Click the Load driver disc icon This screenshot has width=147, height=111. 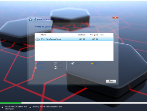[36, 68]
